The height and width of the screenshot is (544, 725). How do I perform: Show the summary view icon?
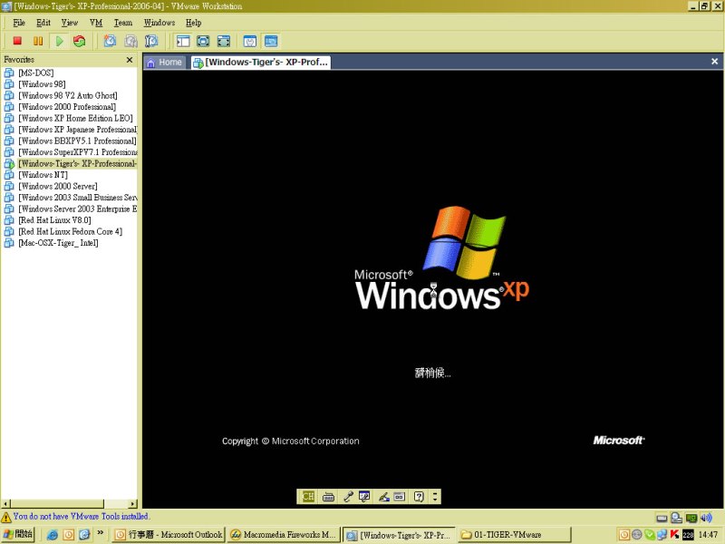(x=250, y=41)
